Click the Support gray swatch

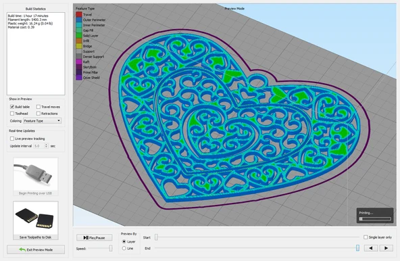pos(79,51)
